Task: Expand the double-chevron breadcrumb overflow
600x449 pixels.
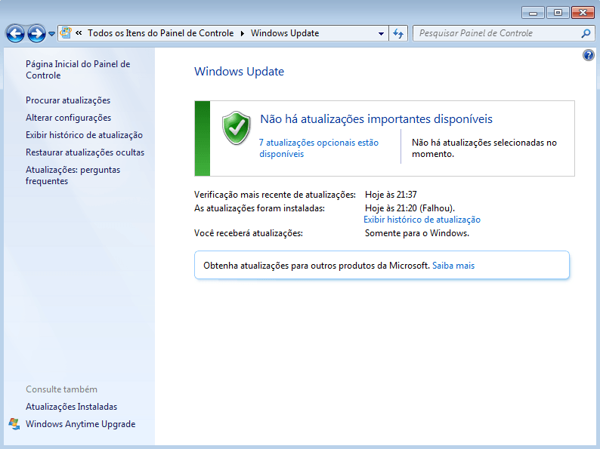Action: point(79,33)
